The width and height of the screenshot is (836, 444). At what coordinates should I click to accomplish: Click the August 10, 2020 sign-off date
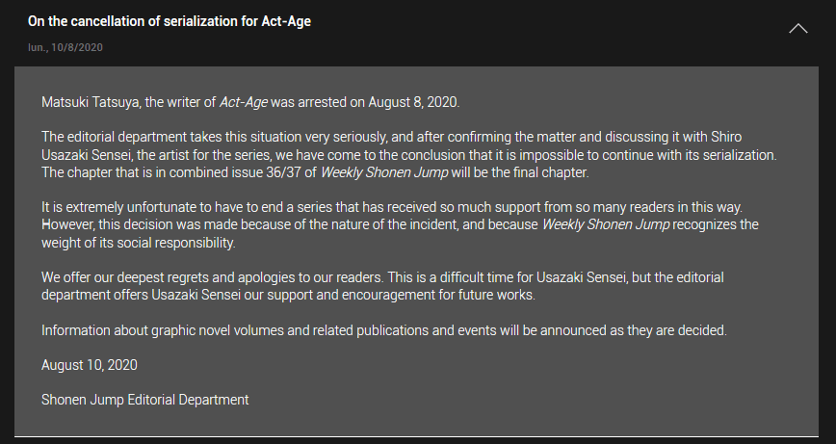(89, 365)
